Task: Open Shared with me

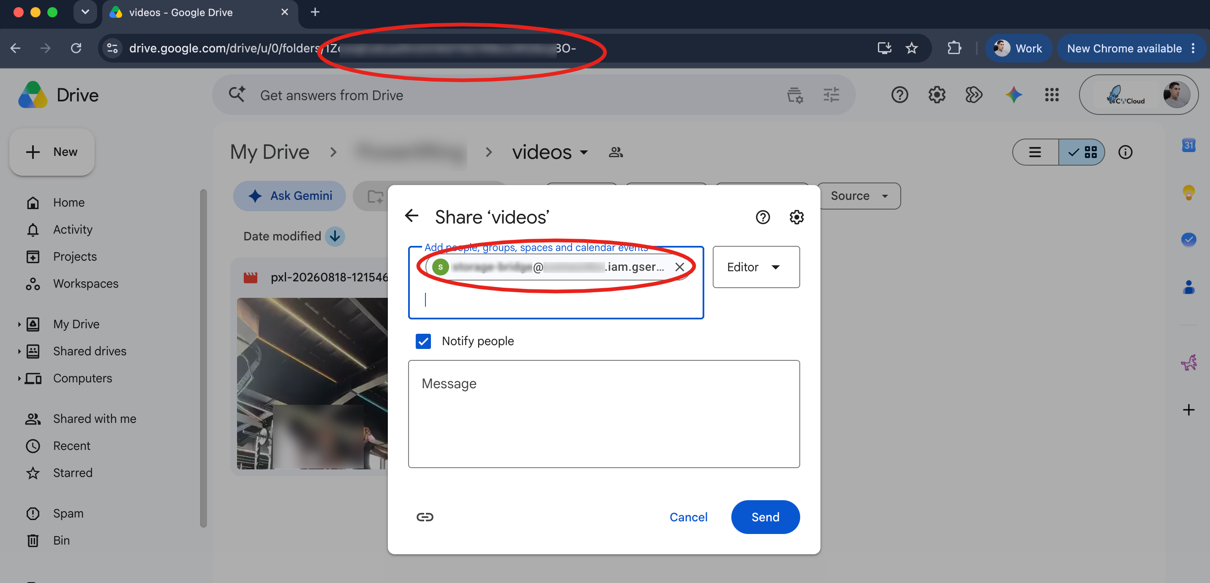Action: (94, 419)
